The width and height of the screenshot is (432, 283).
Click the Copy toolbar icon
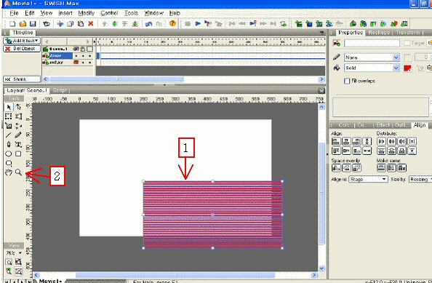click(x=71, y=24)
